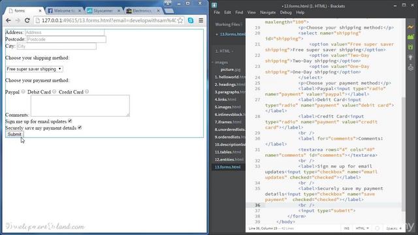
Task: Click the Comments textarea
Action: tap(80, 106)
